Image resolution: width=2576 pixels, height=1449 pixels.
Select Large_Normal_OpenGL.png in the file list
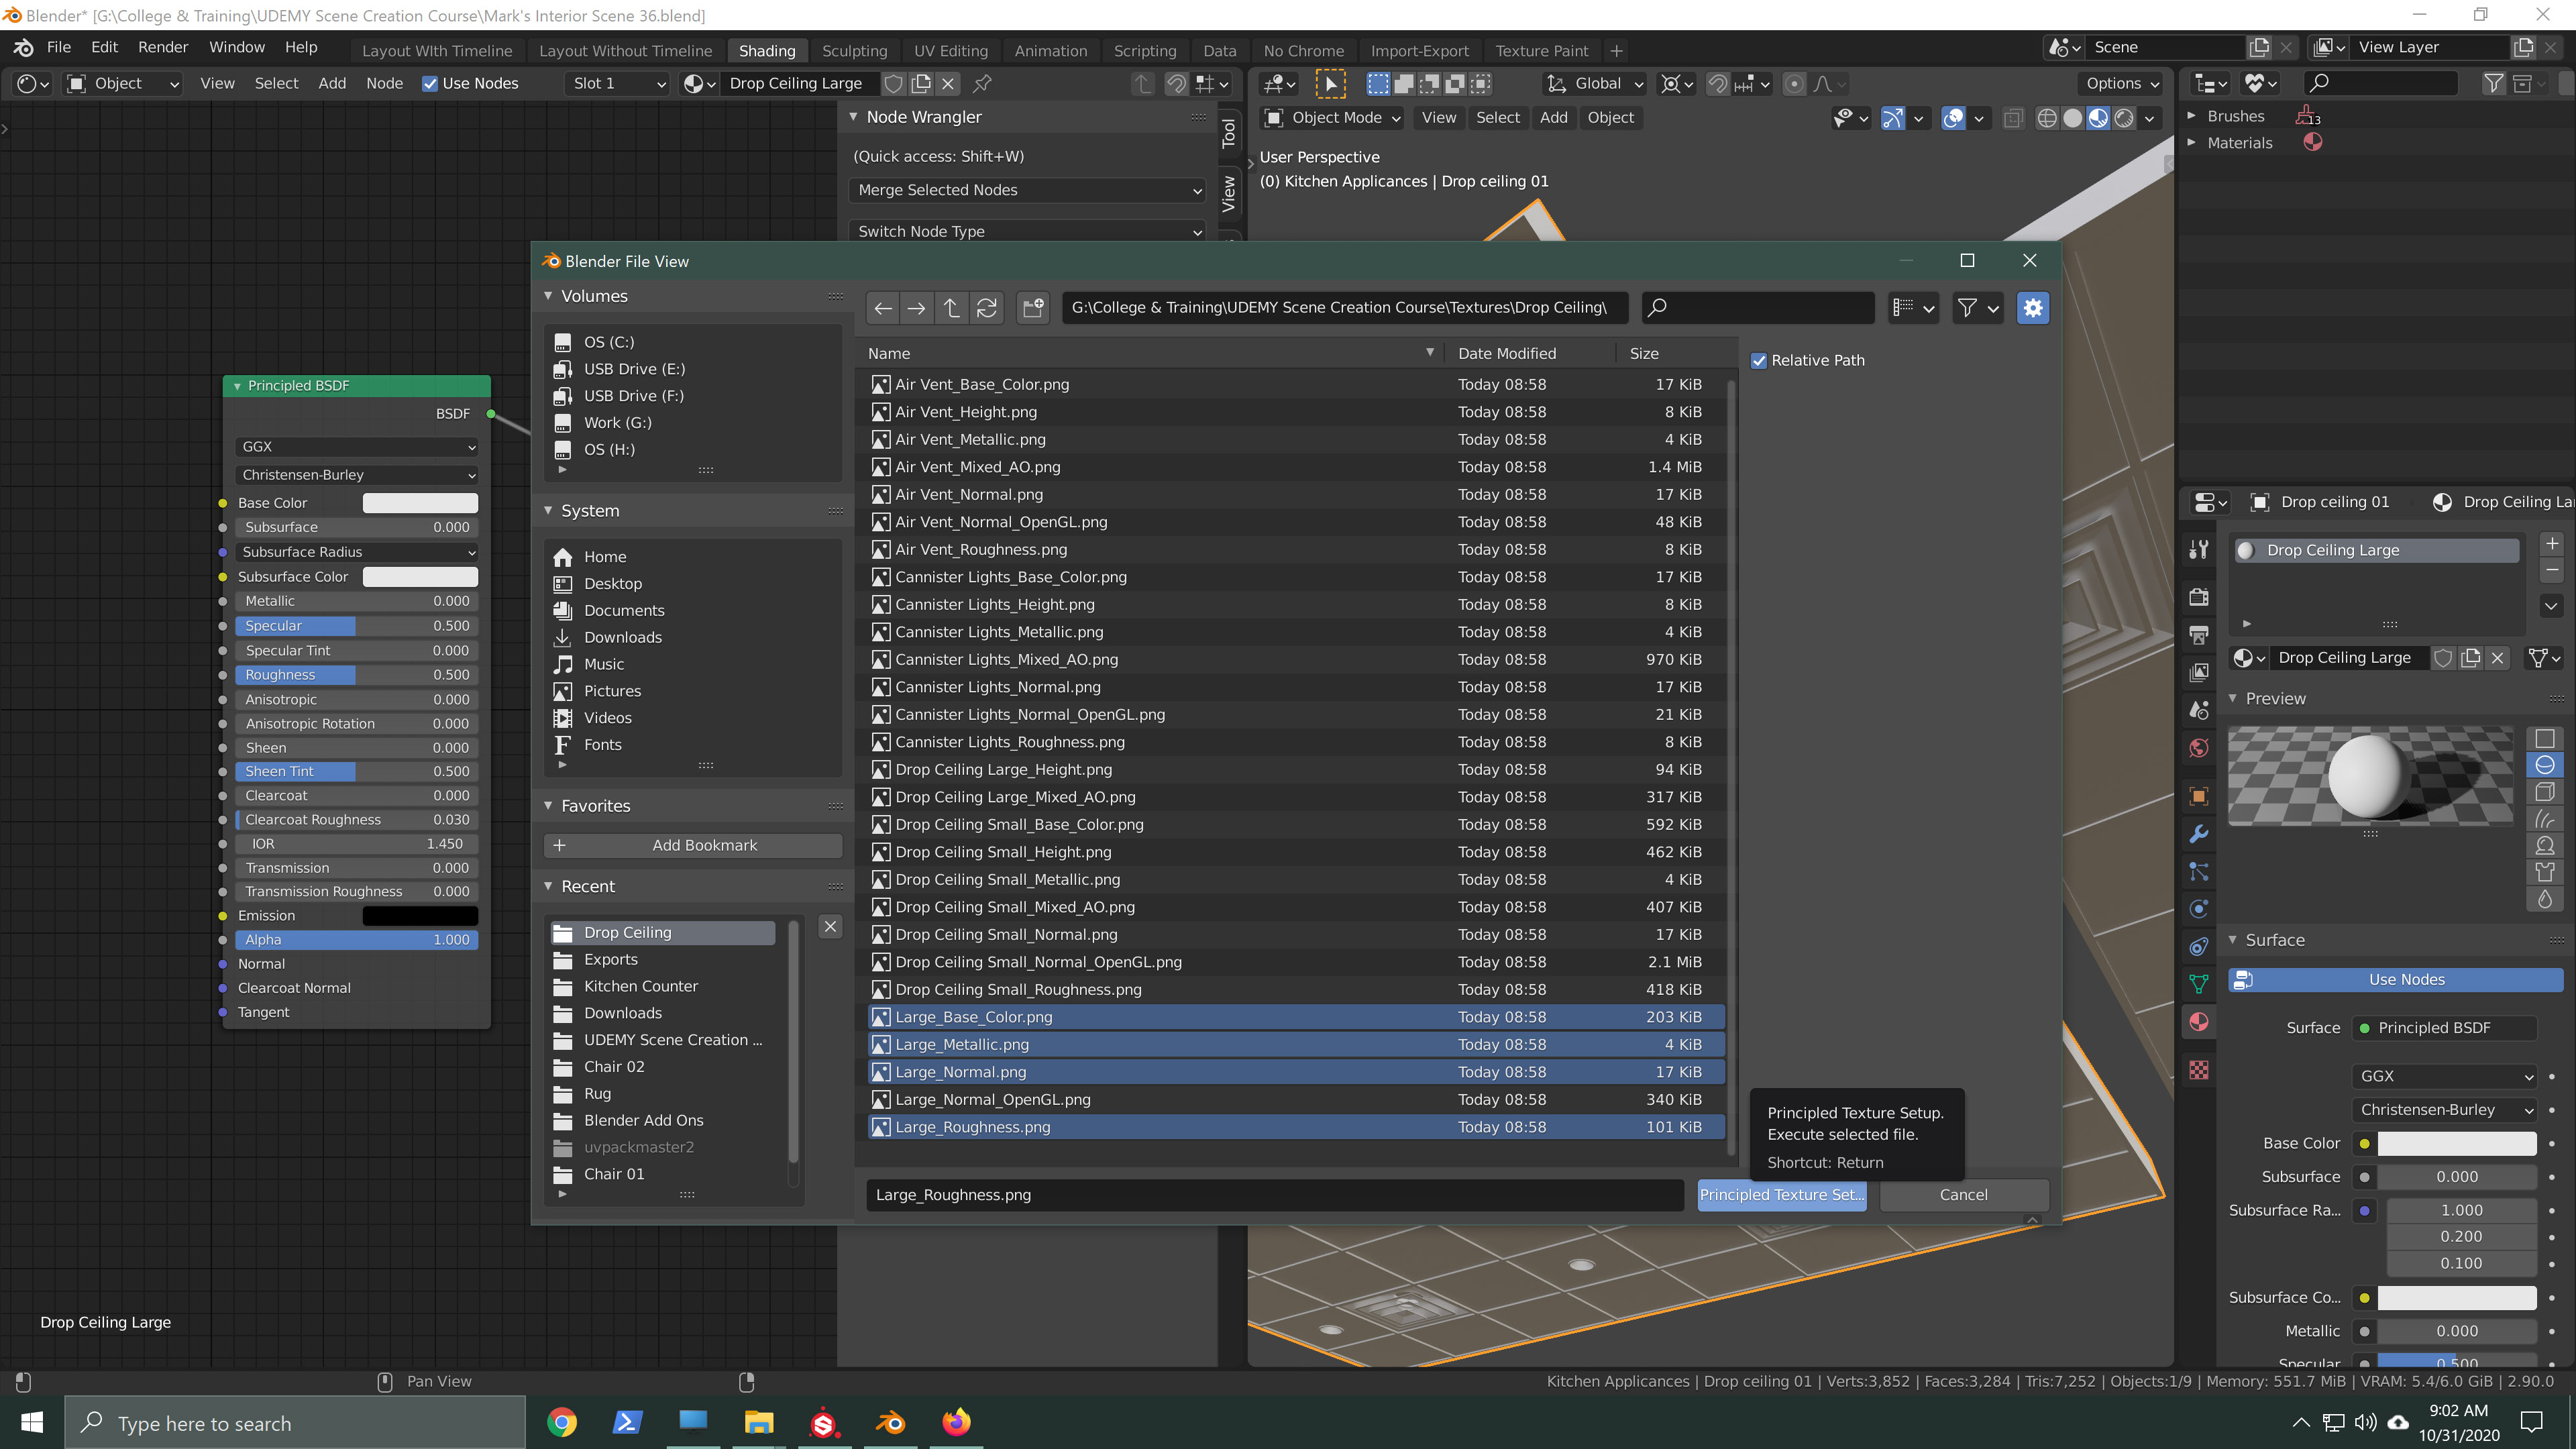coord(990,1099)
